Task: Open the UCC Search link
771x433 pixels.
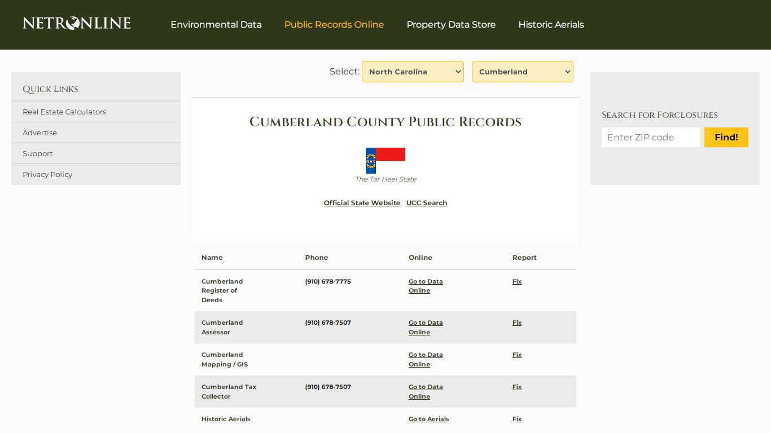Action: pos(427,203)
